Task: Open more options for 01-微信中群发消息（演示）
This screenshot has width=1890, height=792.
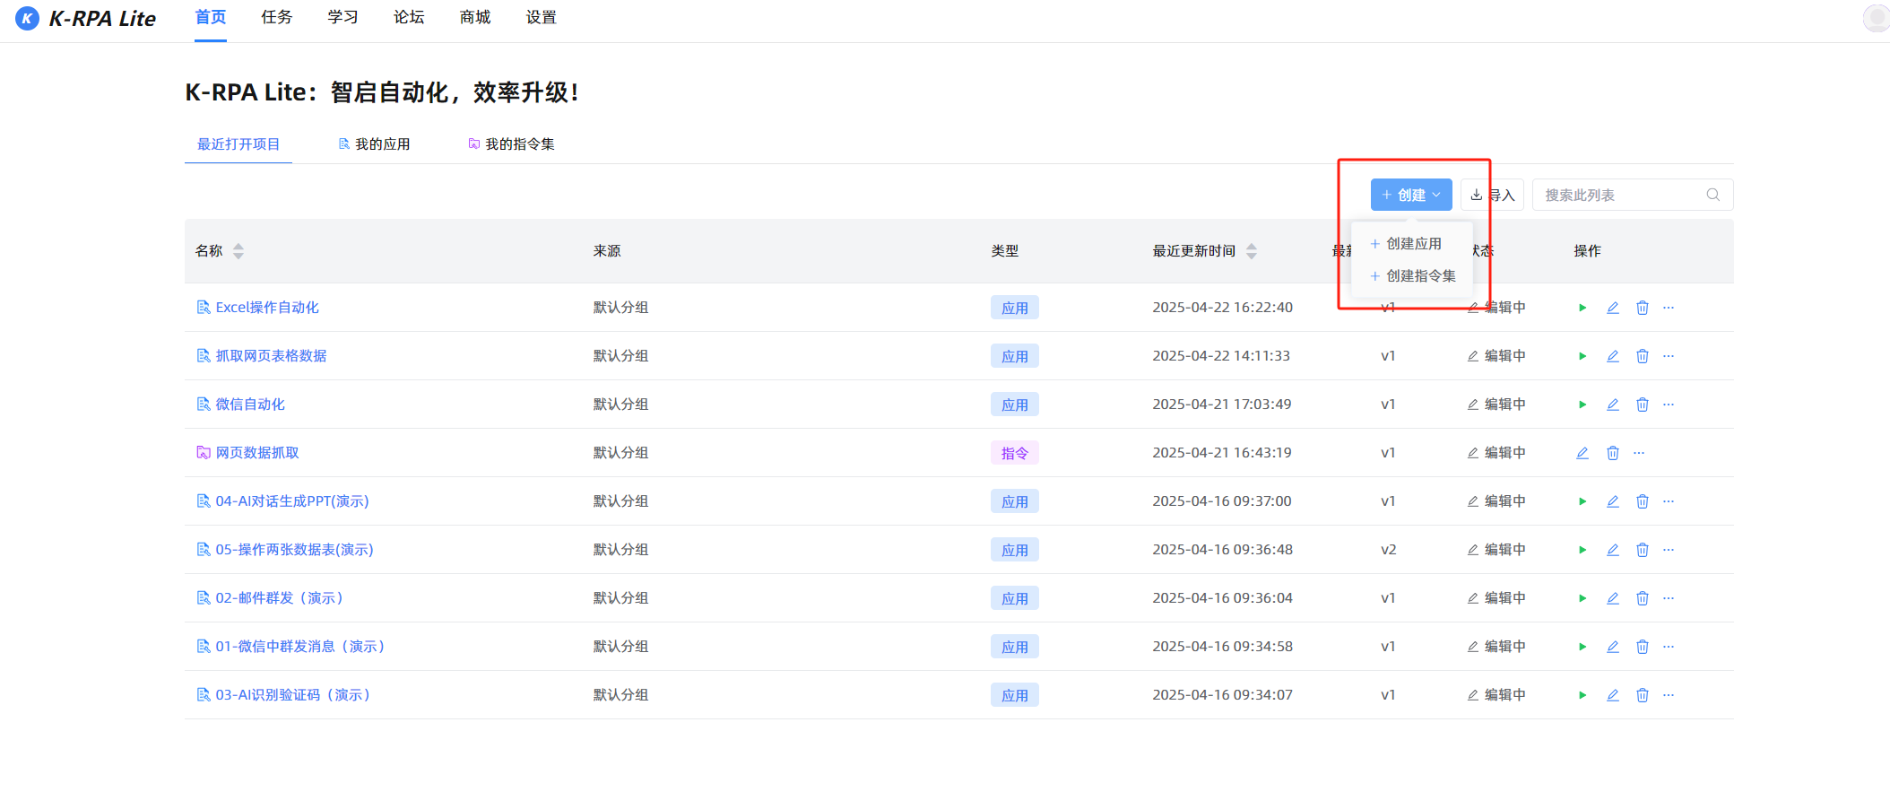Action: (1669, 647)
